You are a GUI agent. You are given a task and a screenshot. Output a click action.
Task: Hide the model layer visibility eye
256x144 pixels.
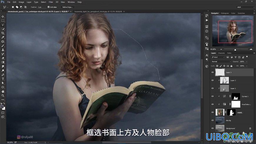(x=212, y=112)
